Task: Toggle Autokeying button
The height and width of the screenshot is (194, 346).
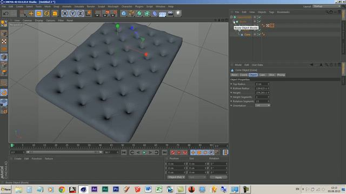Action: click(x=179, y=153)
